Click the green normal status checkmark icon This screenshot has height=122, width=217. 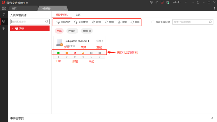coord(58,53)
